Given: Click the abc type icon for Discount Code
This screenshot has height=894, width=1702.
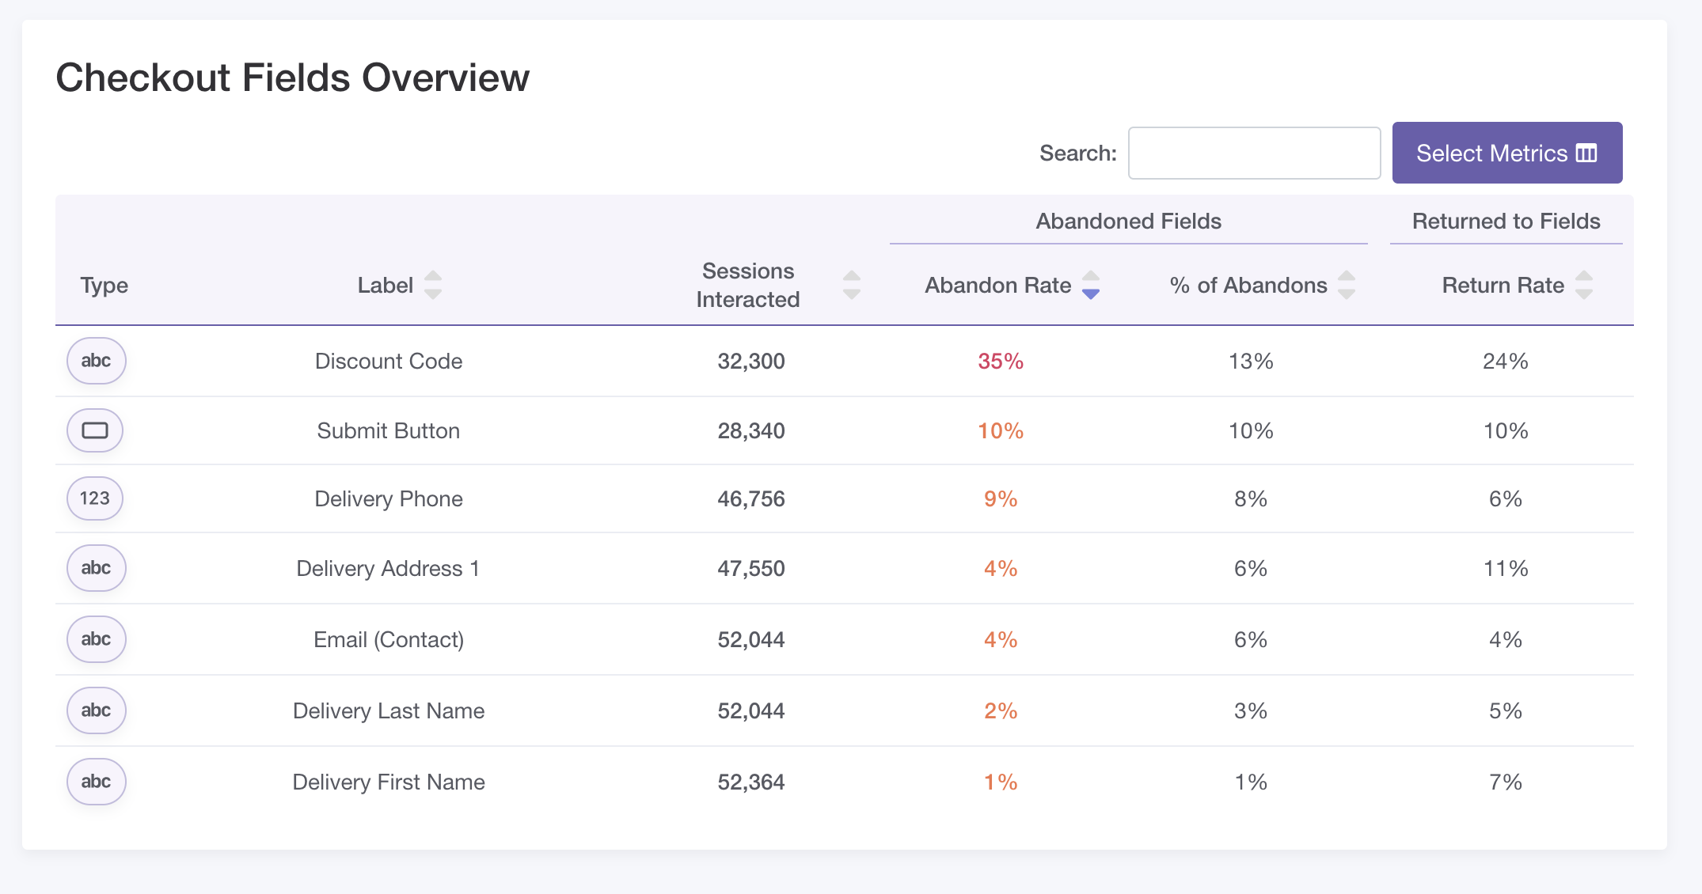Looking at the screenshot, I should click(x=96, y=361).
